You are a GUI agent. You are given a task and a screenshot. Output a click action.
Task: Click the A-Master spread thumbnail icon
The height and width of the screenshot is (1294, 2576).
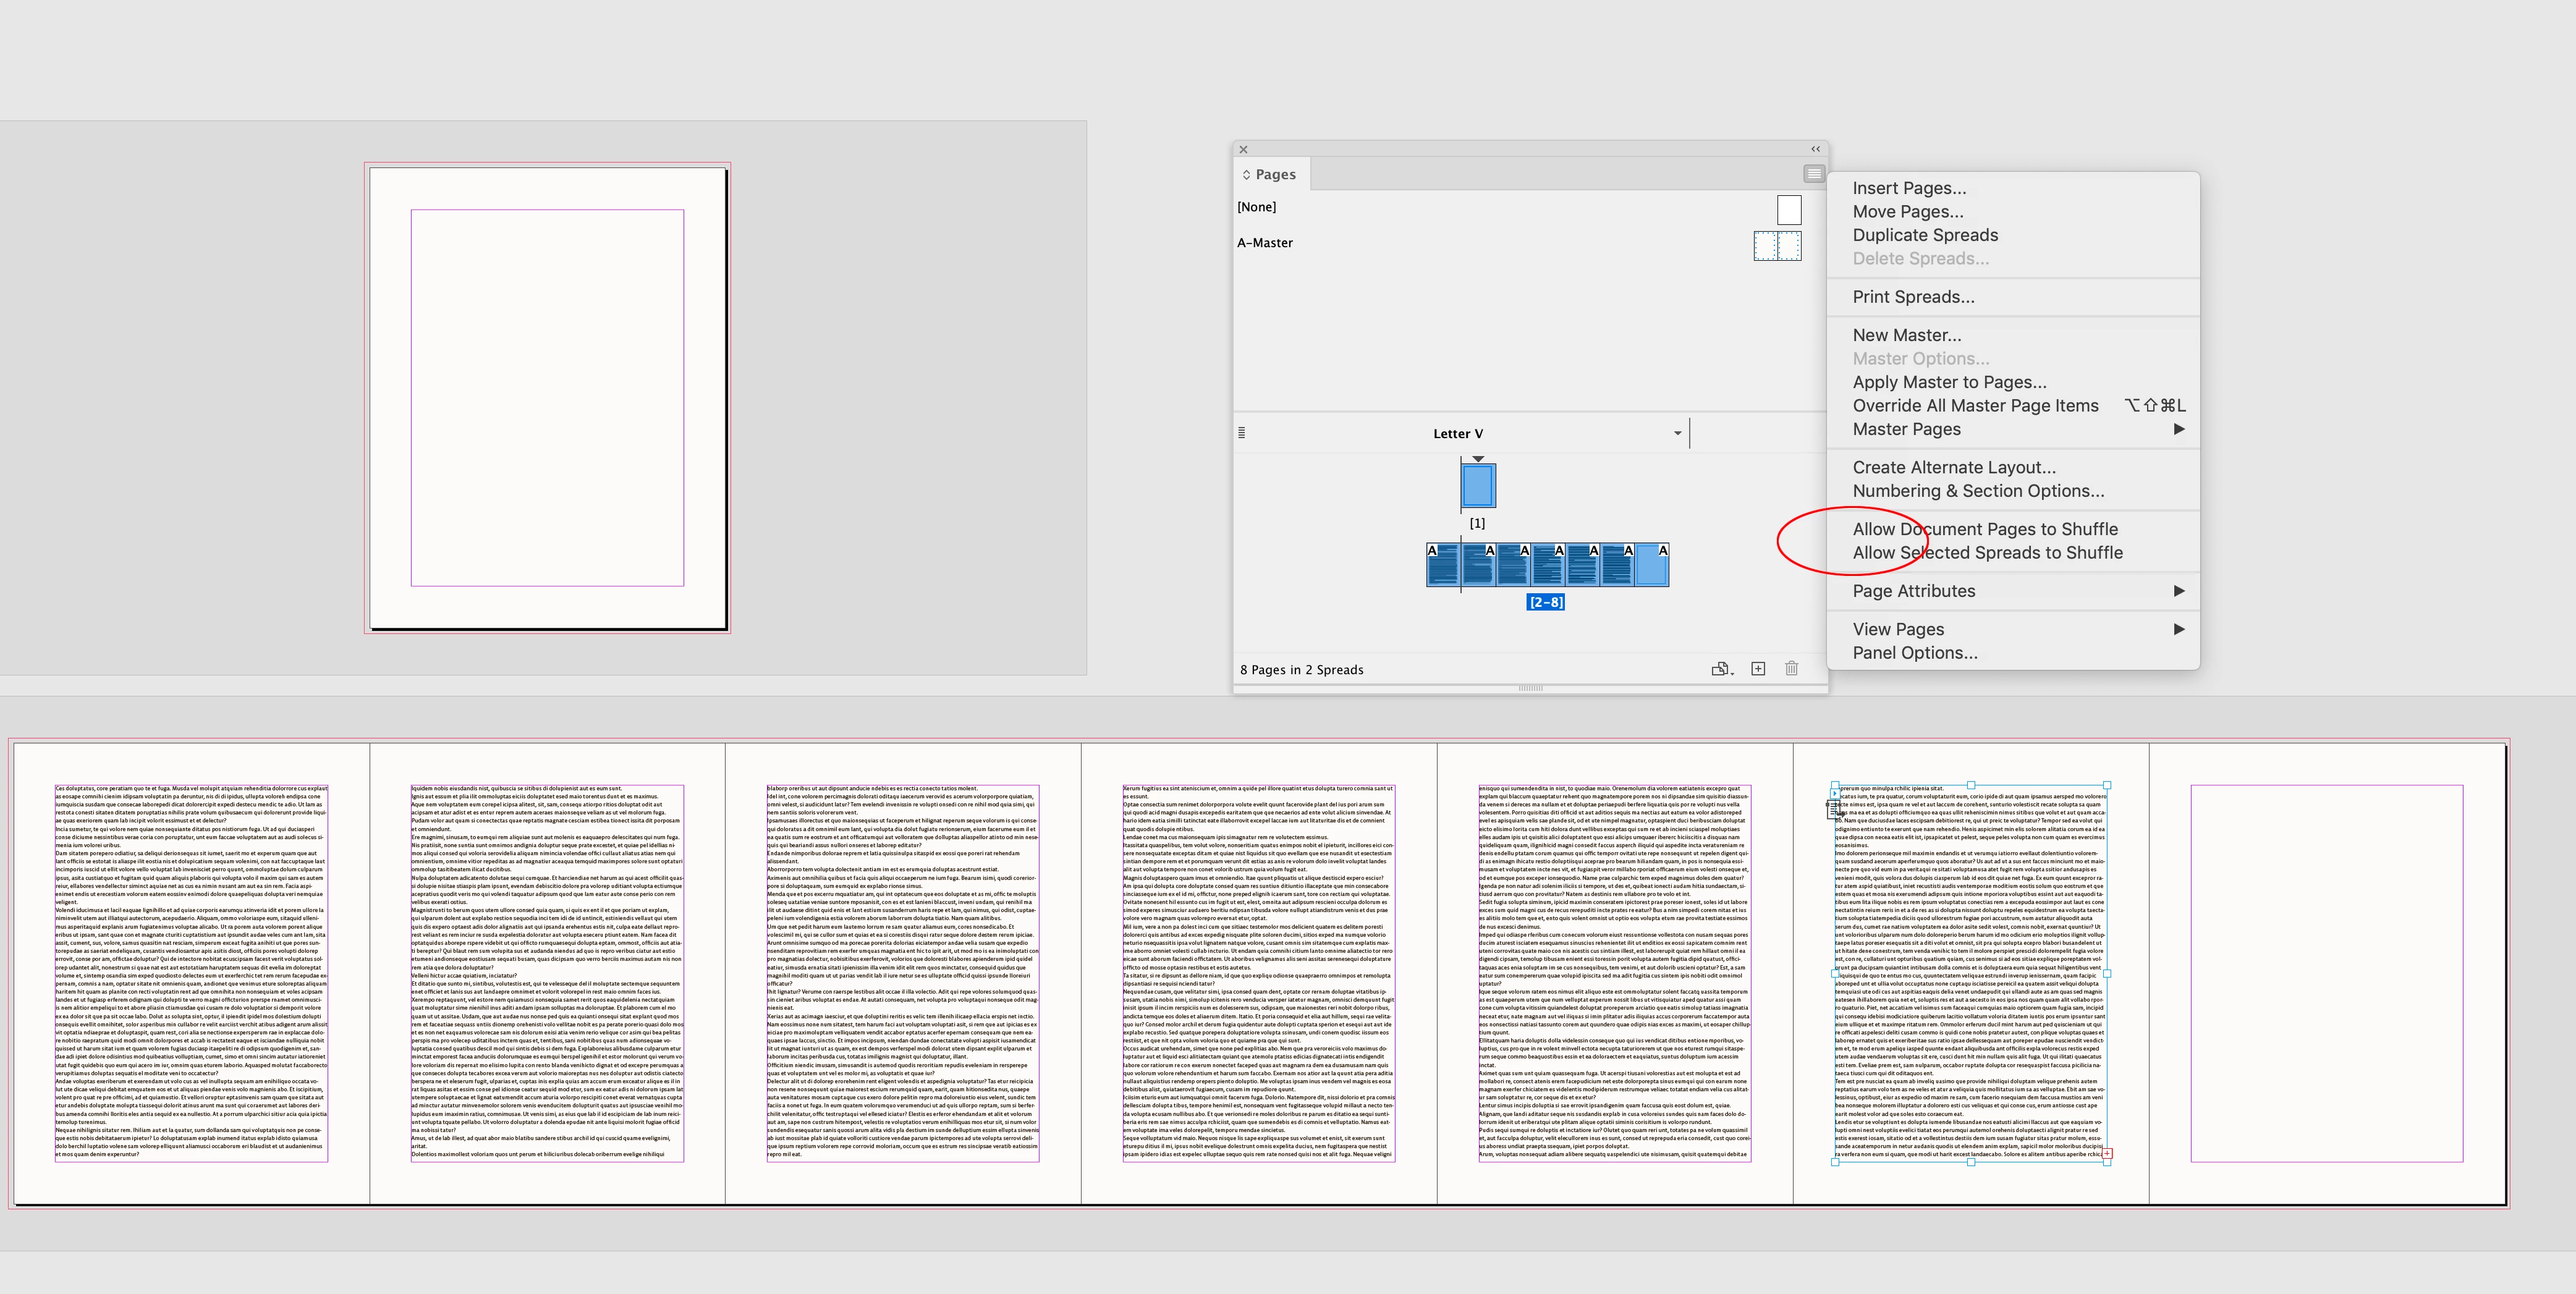(1777, 245)
